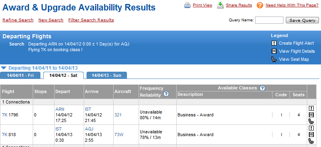Open the Refine Search link
Image resolution: width=321 pixels, height=147 pixels.
18,20
